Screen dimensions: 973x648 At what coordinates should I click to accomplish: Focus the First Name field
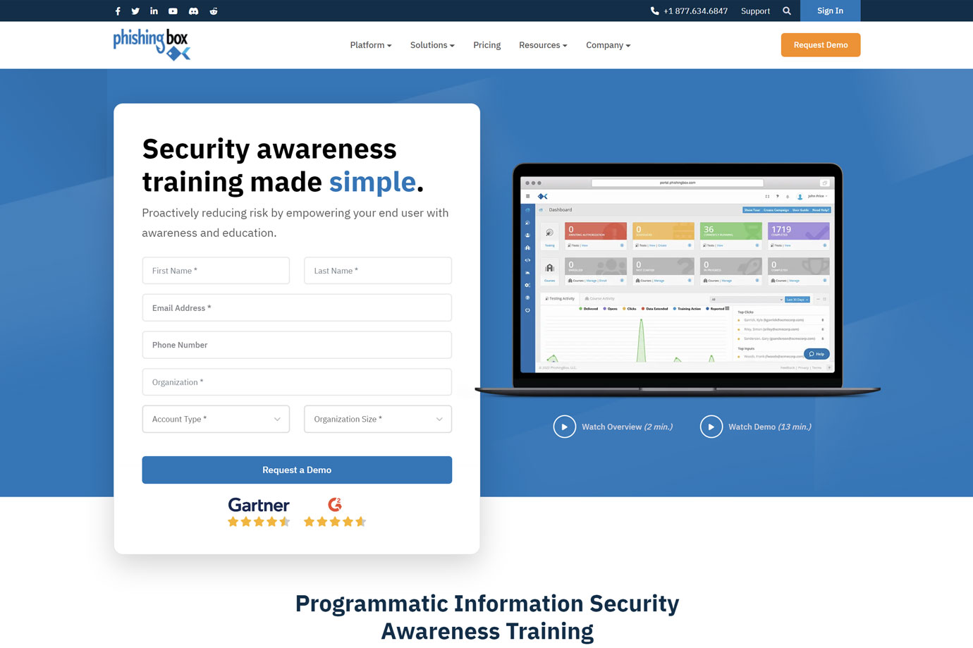[216, 271]
